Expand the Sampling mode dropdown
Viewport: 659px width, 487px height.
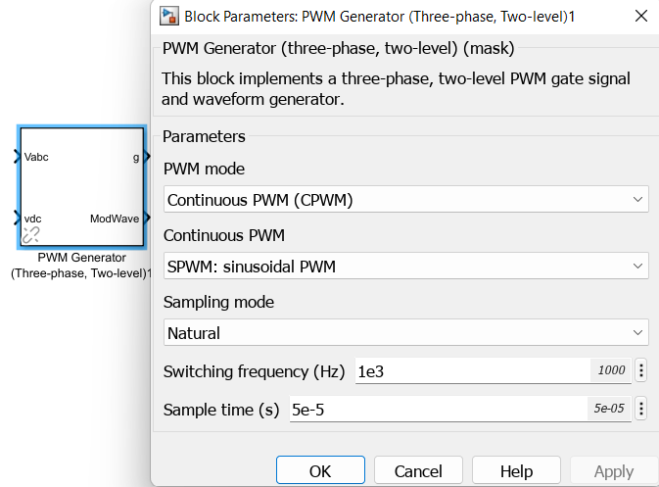pyautogui.click(x=405, y=332)
